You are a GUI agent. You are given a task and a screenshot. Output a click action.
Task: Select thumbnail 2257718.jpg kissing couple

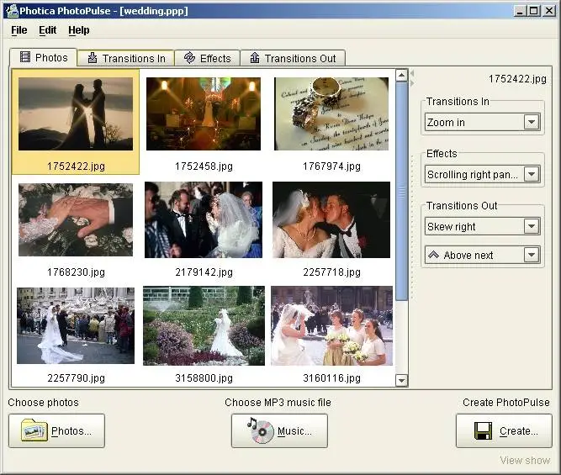pos(331,219)
